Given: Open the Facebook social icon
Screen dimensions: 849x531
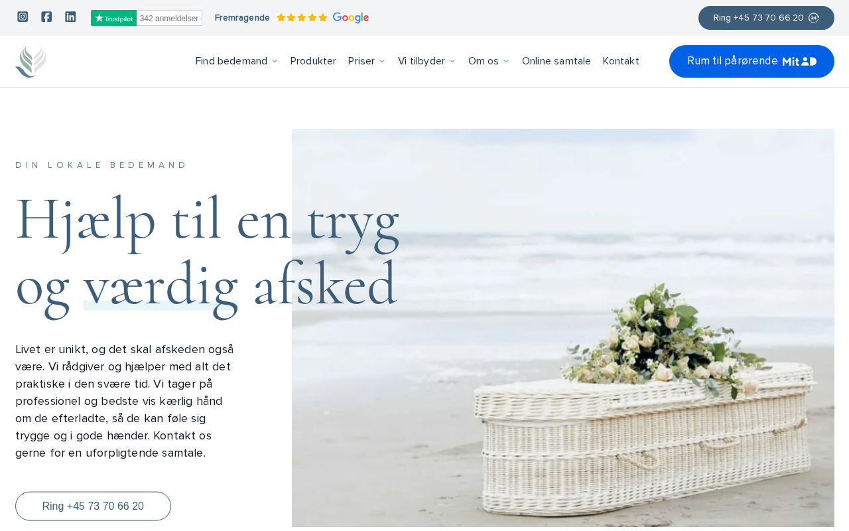Looking at the screenshot, I should point(46,17).
